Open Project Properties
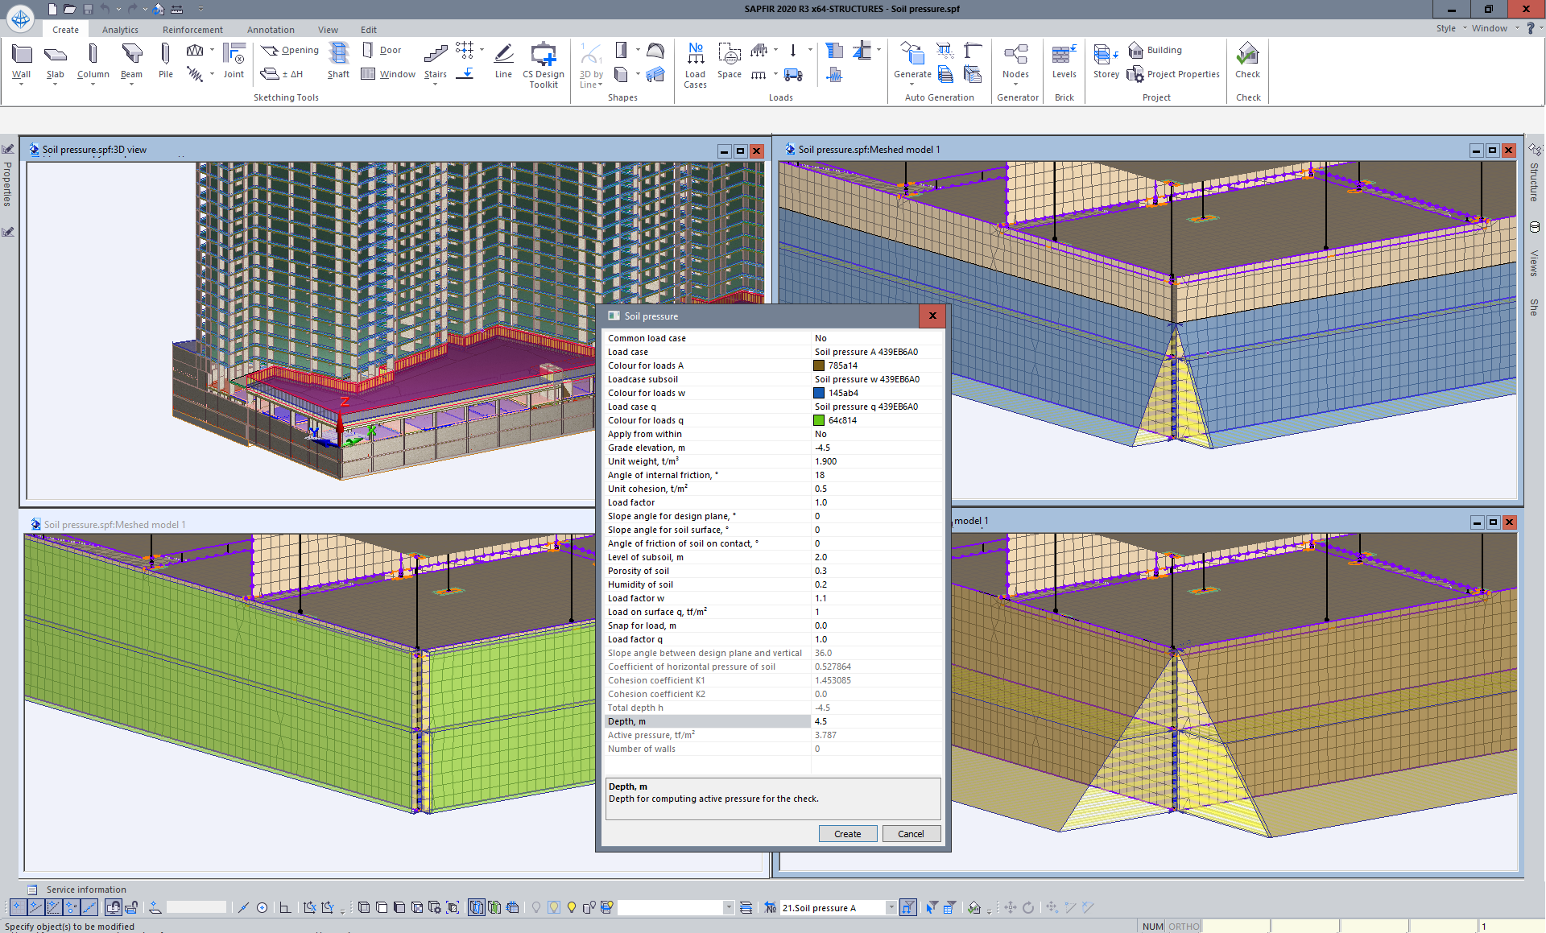 coord(1174,74)
